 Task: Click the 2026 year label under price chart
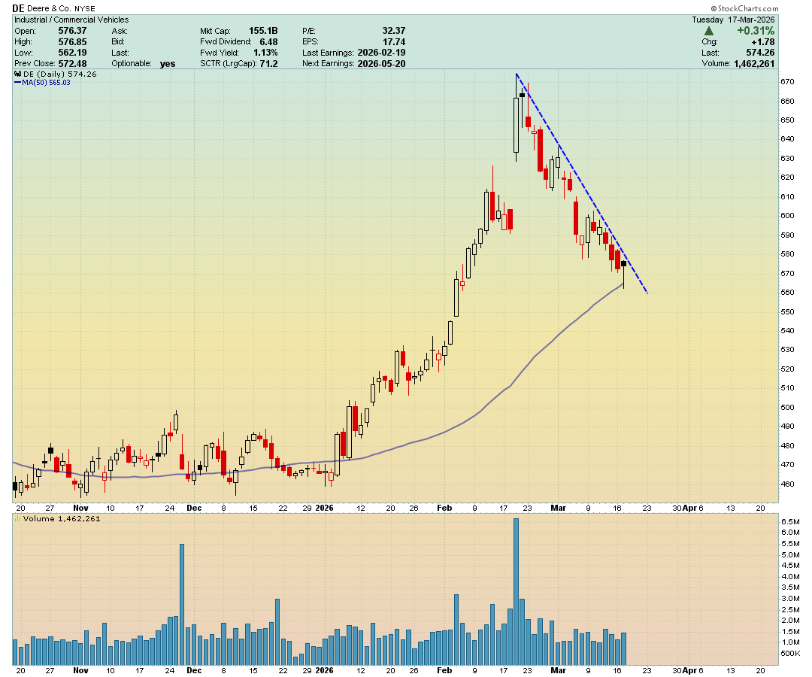pyautogui.click(x=324, y=509)
